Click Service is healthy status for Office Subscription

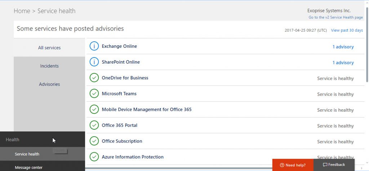[335, 142]
